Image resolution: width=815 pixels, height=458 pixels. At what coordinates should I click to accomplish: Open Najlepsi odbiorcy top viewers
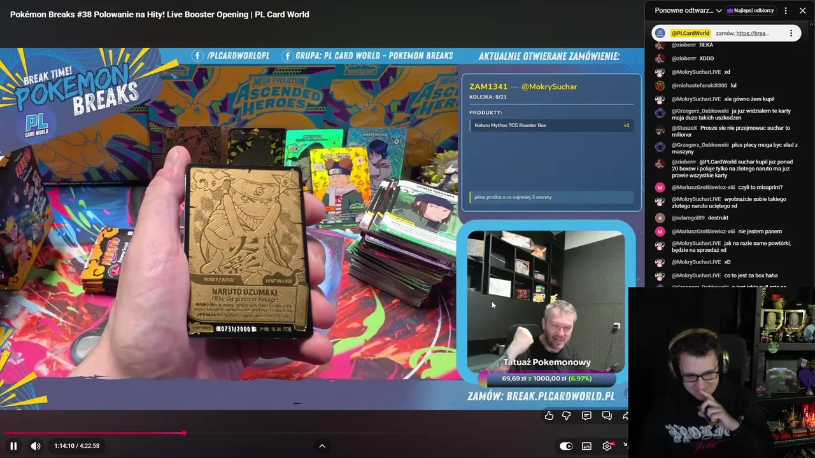pos(750,11)
